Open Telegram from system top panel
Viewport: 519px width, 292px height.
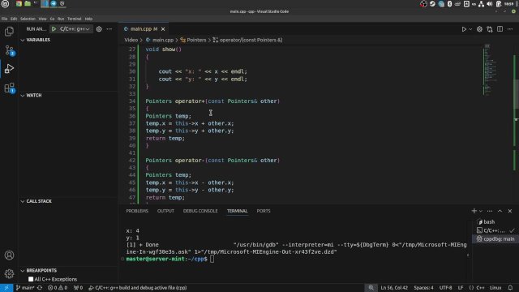54,3
